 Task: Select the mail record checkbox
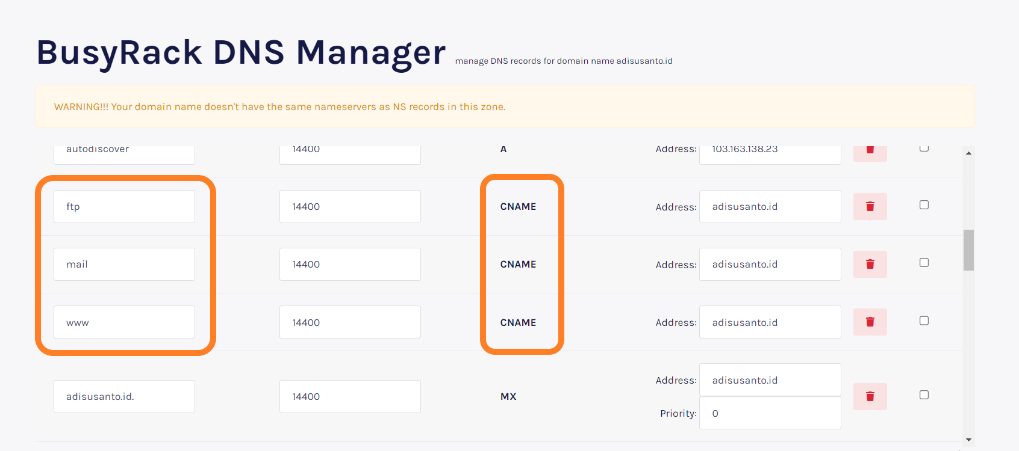(x=924, y=263)
